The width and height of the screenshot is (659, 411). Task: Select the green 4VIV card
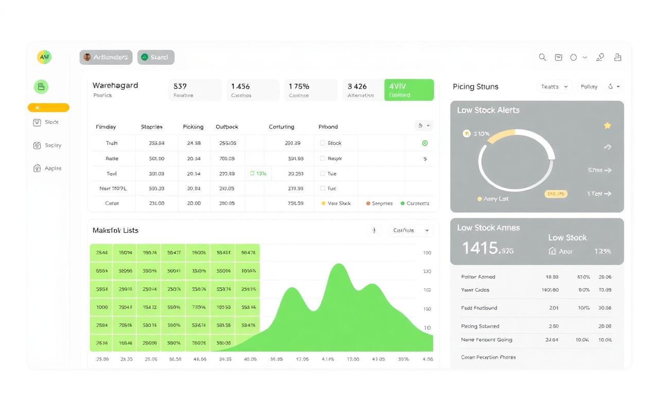click(x=409, y=90)
